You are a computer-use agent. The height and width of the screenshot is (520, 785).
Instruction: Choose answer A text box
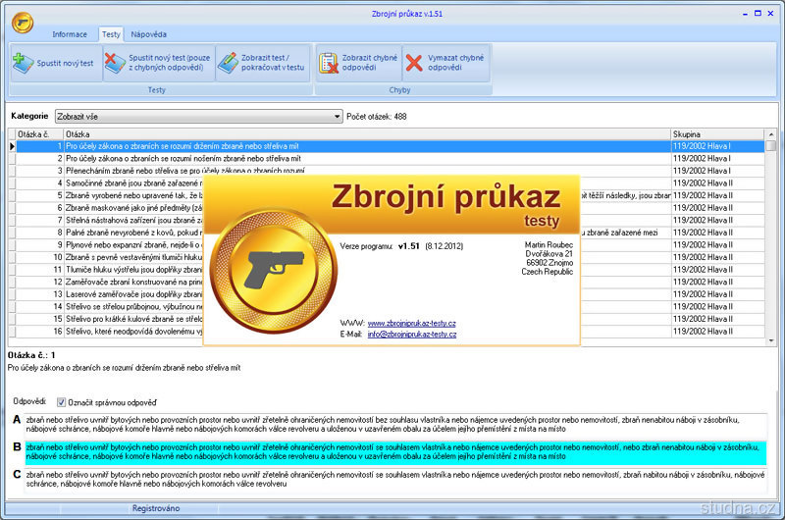(x=395, y=425)
